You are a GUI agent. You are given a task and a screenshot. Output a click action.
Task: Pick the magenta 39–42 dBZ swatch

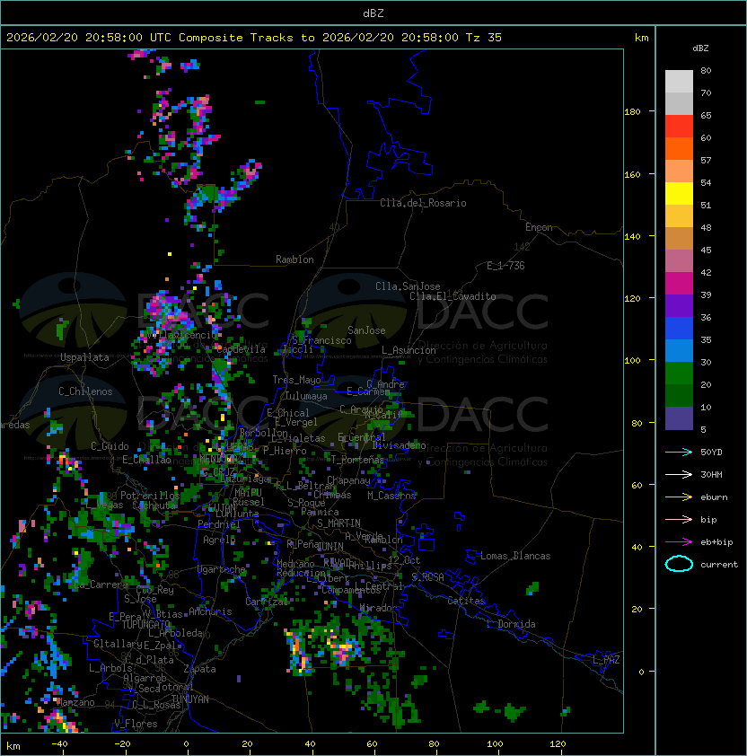pos(679,284)
